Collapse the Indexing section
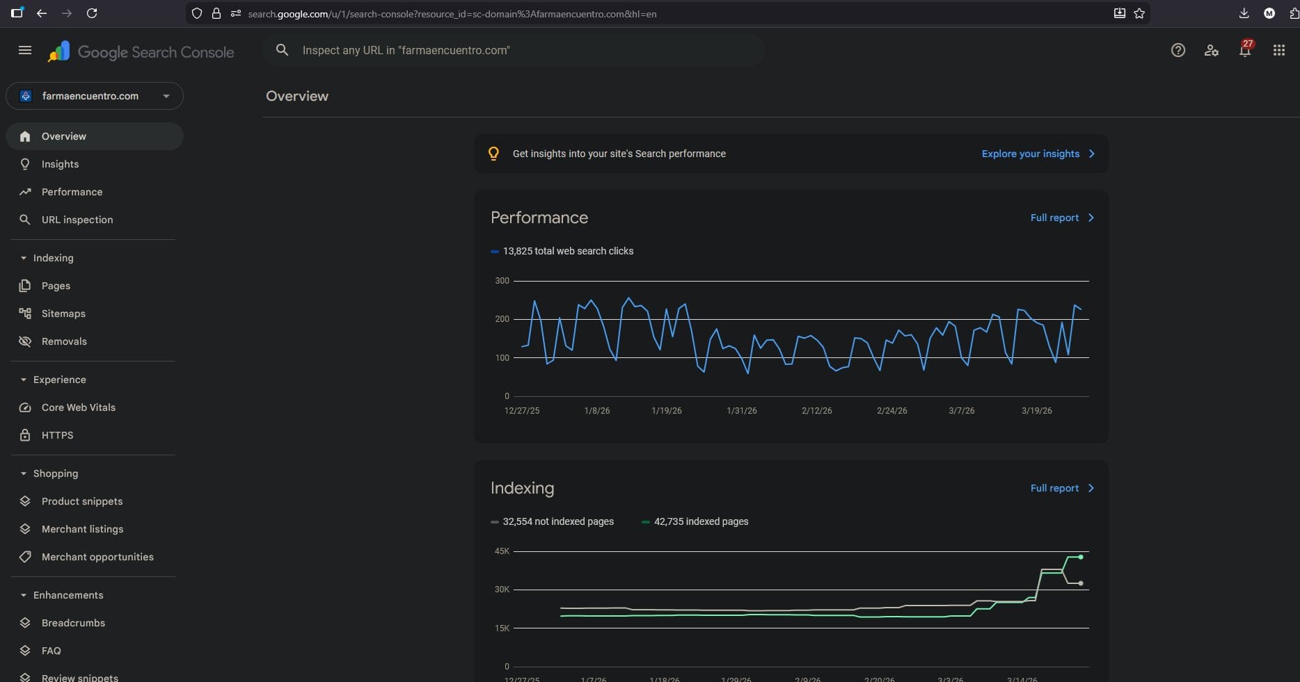The image size is (1300, 682). click(x=24, y=258)
